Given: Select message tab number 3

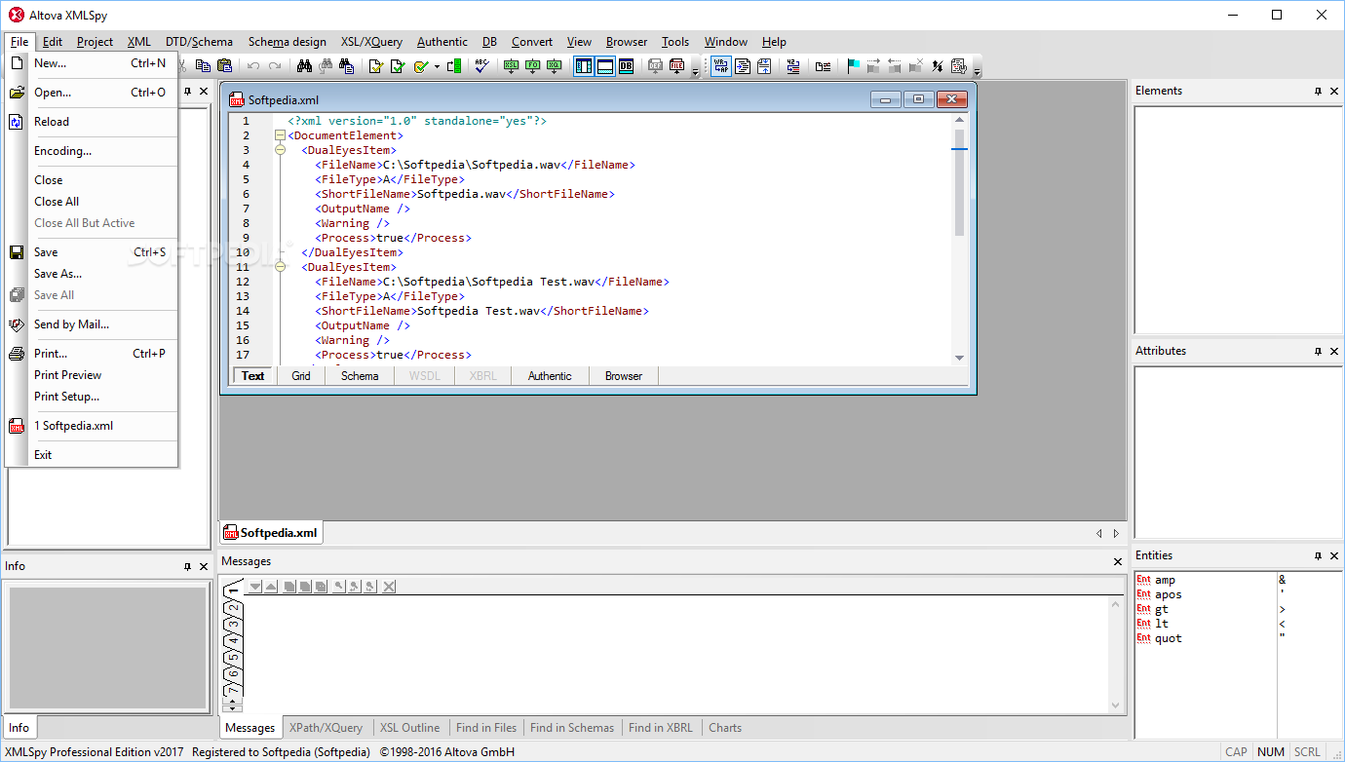Looking at the screenshot, I should click(233, 625).
